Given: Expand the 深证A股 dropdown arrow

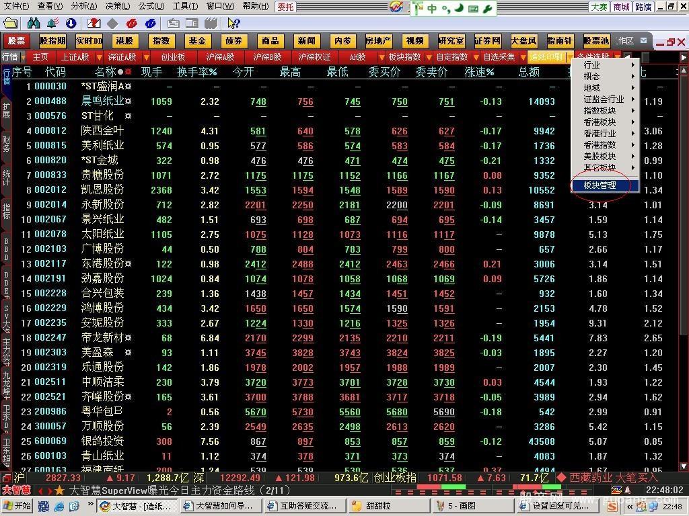Looking at the screenshot, I should pos(146,58).
